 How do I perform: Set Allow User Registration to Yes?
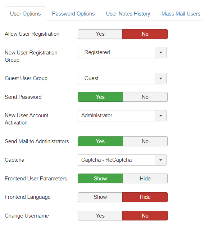[100, 34]
